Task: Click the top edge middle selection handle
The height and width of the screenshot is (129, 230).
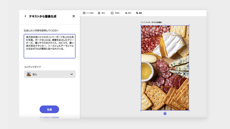Action: point(165,25)
